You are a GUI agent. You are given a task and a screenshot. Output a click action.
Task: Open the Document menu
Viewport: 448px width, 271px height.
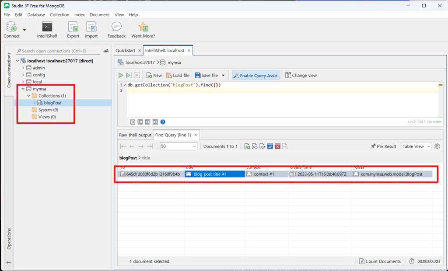(x=99, y=14)
